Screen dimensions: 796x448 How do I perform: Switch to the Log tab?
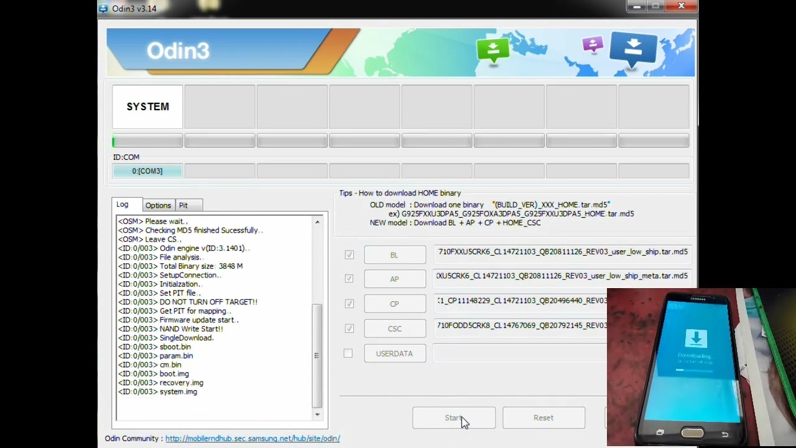point(127,205)
